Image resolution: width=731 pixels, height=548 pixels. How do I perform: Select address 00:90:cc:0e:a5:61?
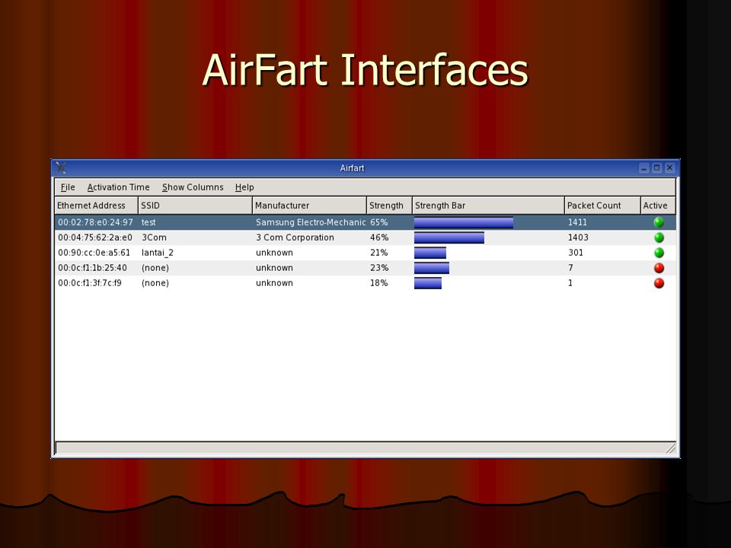pyautogui.click(x=94, y=253)
